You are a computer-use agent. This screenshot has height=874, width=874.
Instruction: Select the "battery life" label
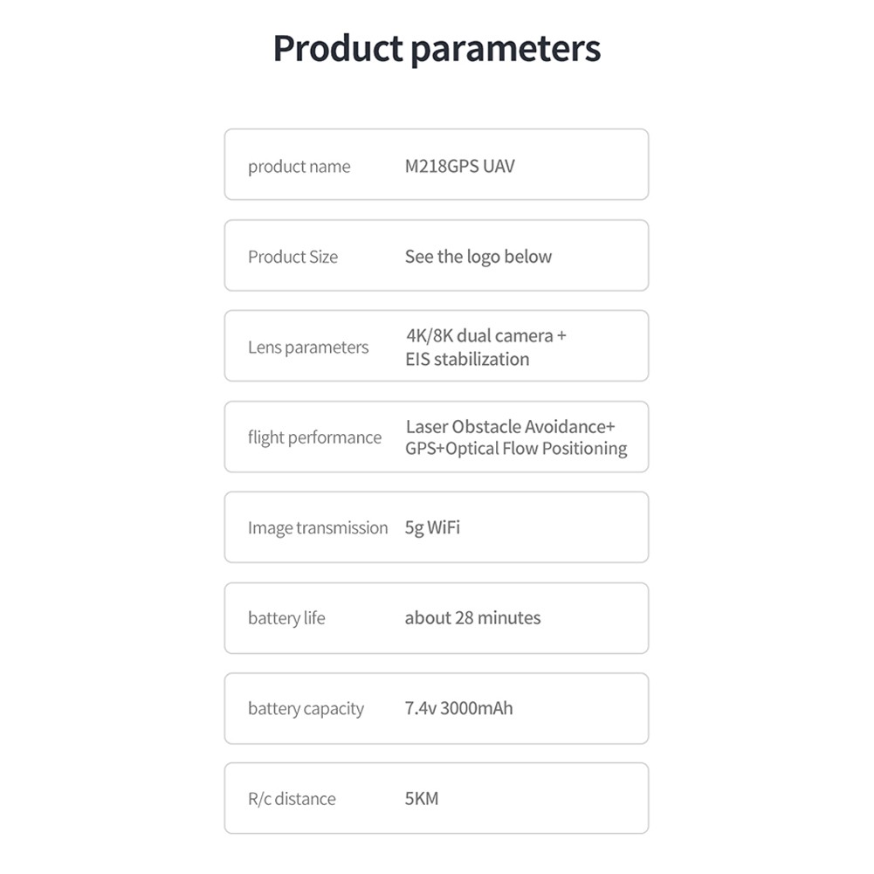pyautogui.click(x=286, y=618)
